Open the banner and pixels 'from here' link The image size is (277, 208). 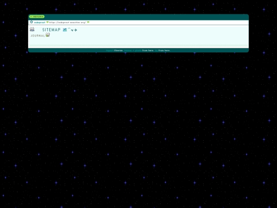click(148, 50)
